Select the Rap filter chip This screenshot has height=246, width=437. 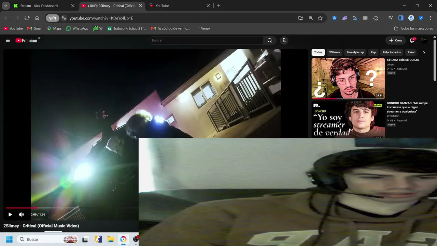pyautogui.click(x=373, y=52)
